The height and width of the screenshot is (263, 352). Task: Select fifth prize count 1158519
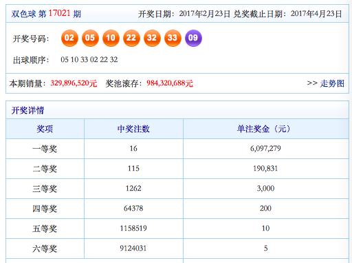(x=133, y=229)
